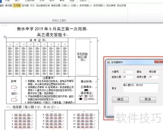The width and height of the screenshot is (163, 130).
Task: Increase line spacing with 行距(+)
Action: (x=66, y=5)
